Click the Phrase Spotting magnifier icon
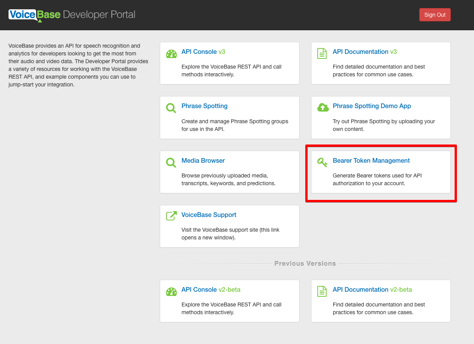474x344 pixels. point(171,108)
